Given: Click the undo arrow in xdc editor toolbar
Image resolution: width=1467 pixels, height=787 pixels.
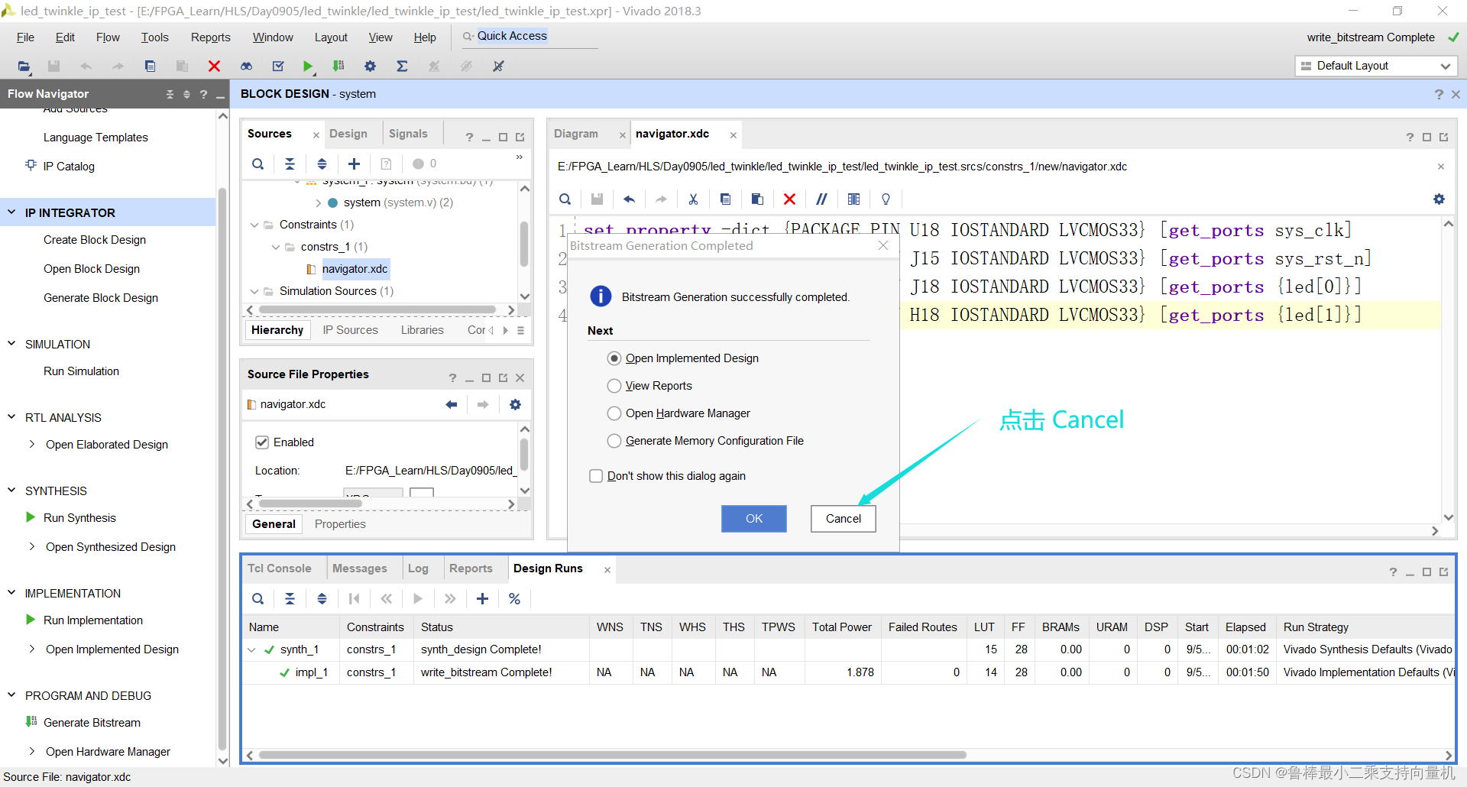Looking at the screenshot, I should point(629,199).
